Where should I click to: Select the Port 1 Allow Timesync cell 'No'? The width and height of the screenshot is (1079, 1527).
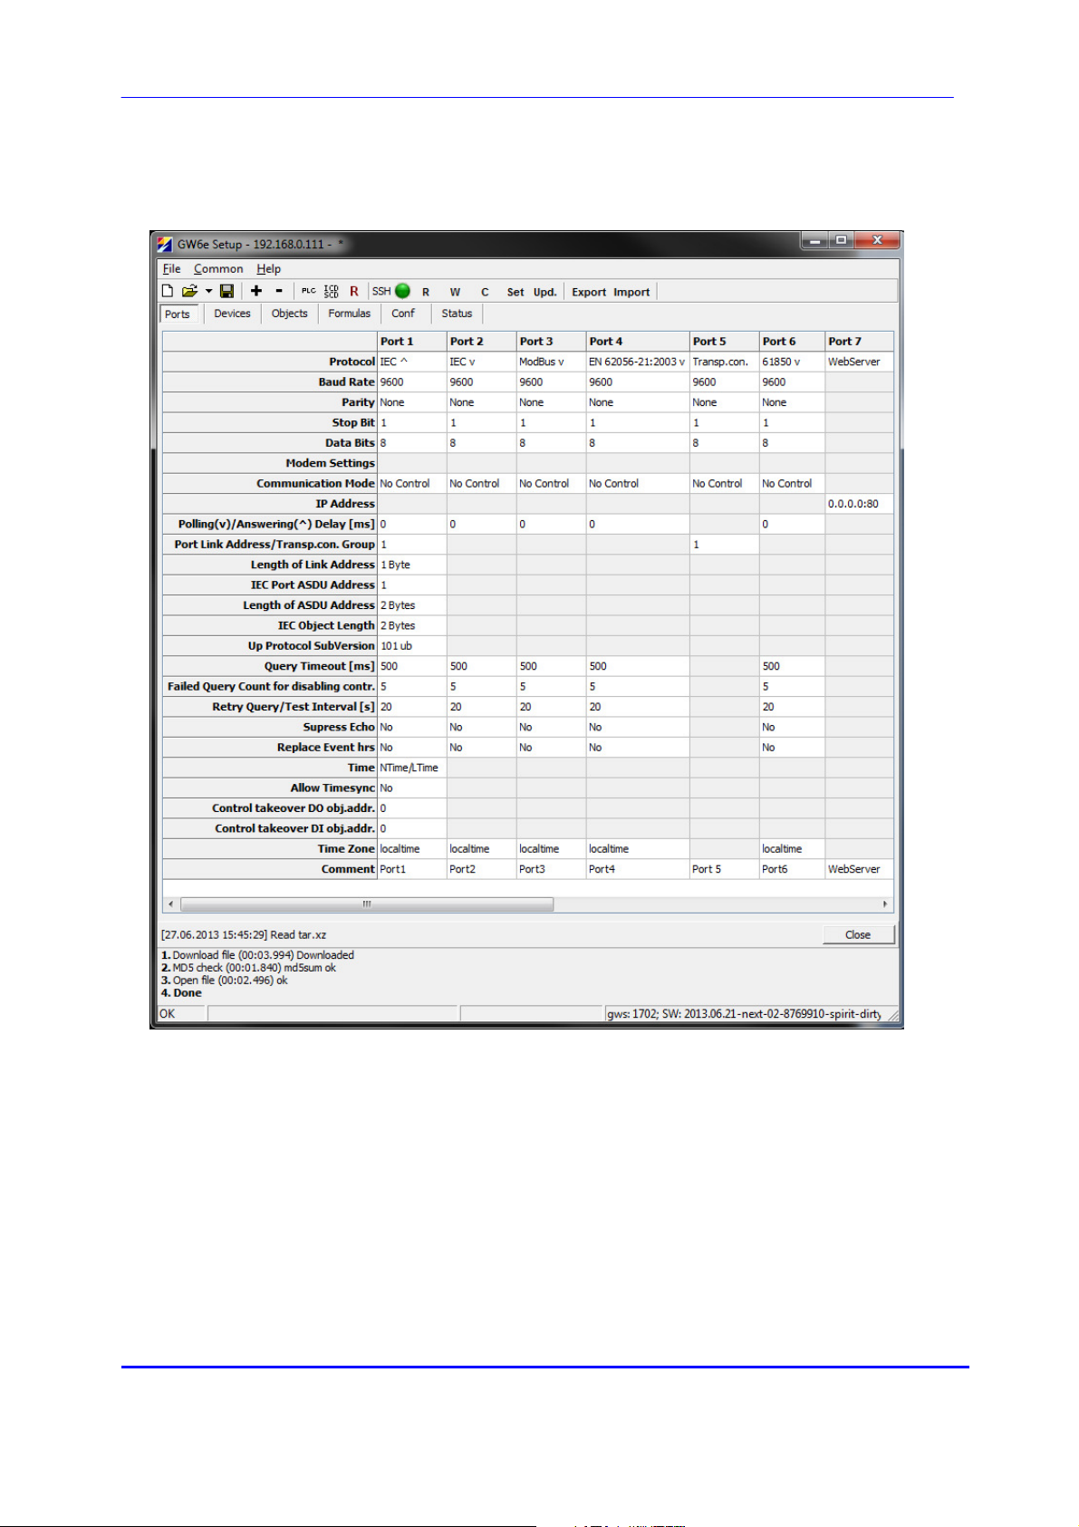point(412,788)
